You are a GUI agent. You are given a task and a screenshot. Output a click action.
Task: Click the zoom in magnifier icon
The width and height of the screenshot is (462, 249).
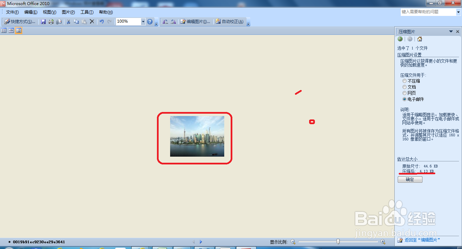click(x=383, y=242)
